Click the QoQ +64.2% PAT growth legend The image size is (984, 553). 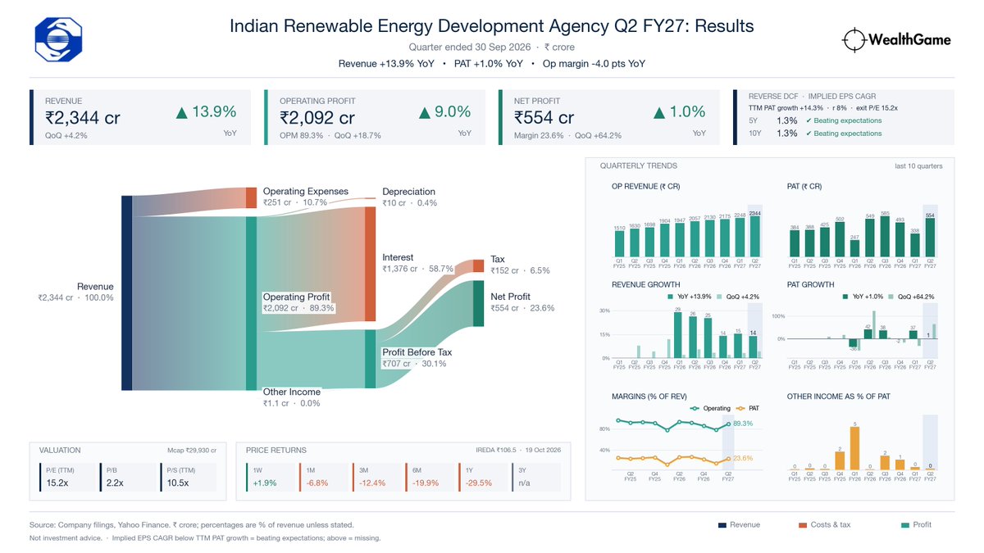(913, 297)
